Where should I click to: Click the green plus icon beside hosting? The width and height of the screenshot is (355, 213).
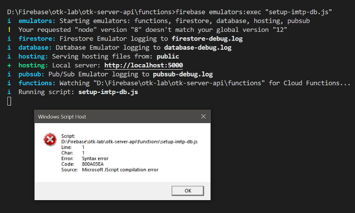point(9,65)
